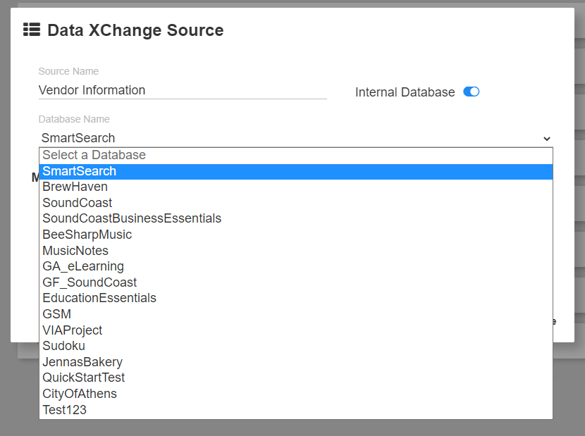
Task: Click the list icon beside Data XChange Source
Action: point(31,30)
